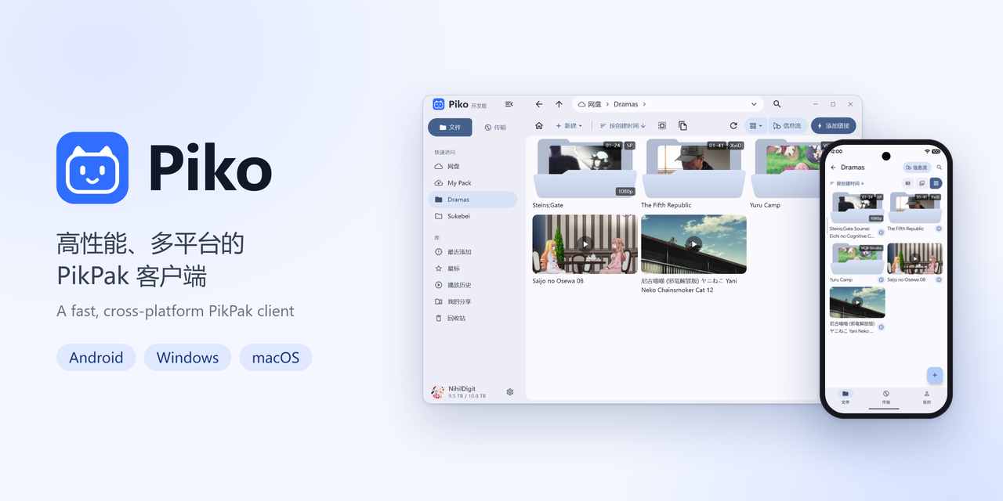Open 播放历史 (Play history) in the sidebar
The image size is (1003, 501).
pos(473,285)
